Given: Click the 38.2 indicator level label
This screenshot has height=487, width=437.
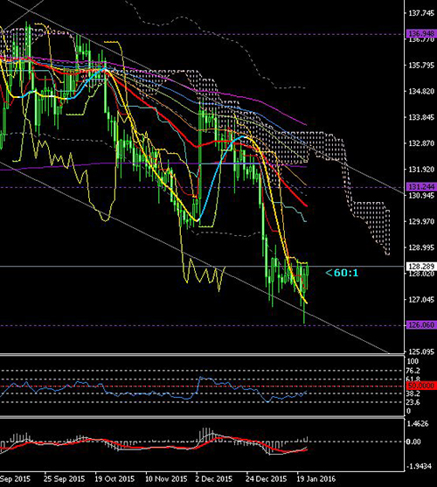Looking at the screenshot, I should (x=413, y=393).
